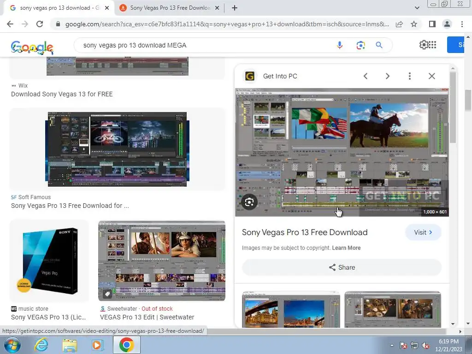Screen dimensions: 472x354
Task: Click the Visit button
Action: click(423, 232)
